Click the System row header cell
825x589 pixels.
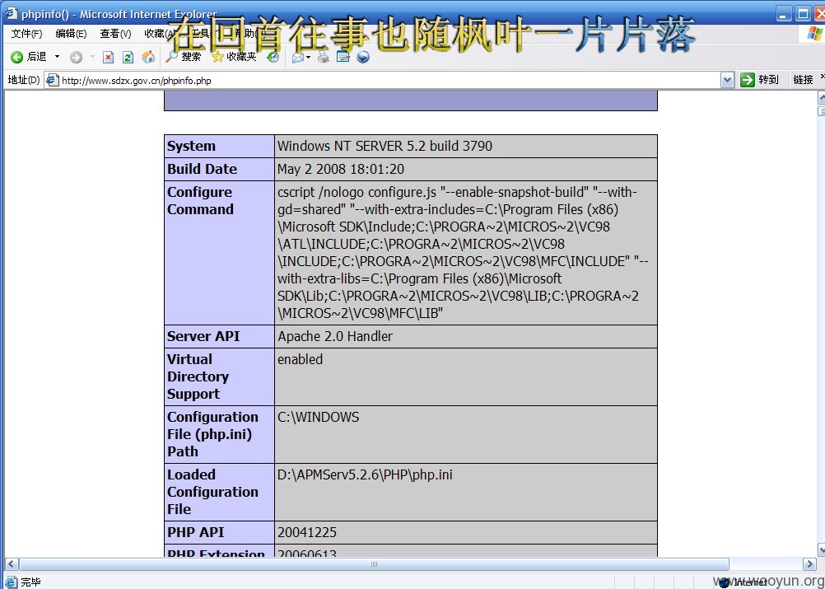click(219, 146)
